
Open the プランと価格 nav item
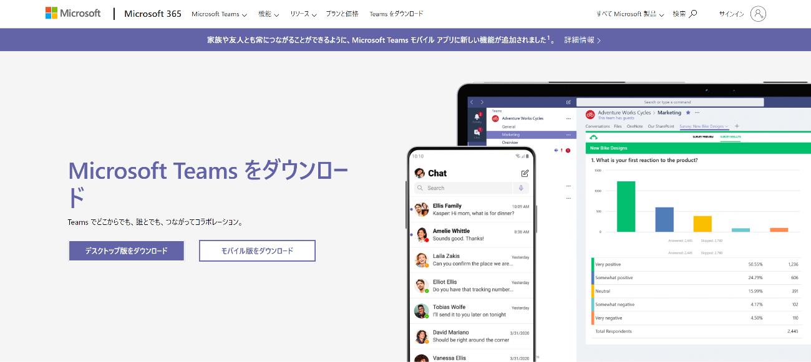[342, 14]
